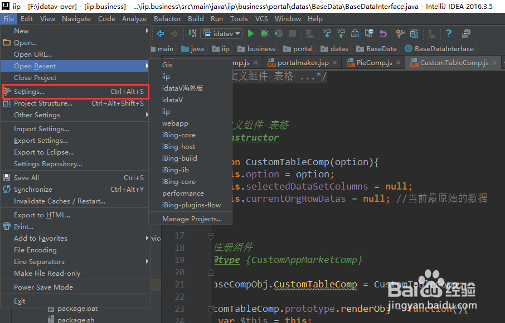The image size is (505, 323).
Task: Click the green chip icon at toolbar end
Action: click(466, 33)
